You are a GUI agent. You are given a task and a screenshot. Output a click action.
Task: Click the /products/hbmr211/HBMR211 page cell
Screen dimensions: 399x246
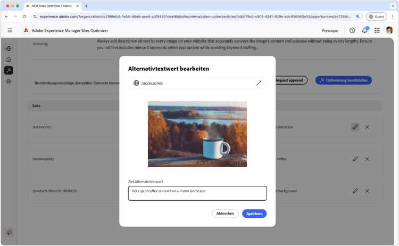pyautogui.click(x=54, y=191)
